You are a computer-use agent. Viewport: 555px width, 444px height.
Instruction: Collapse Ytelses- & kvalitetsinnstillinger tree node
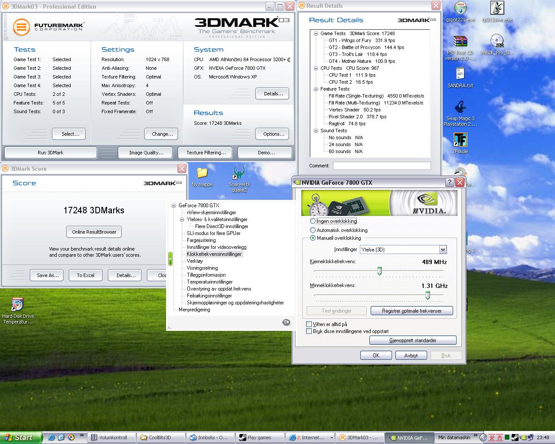pyautogui.click(x=182, y=219)
